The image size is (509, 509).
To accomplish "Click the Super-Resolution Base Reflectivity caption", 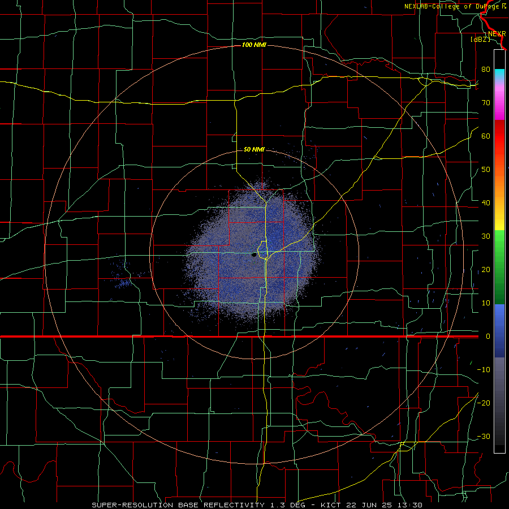I will click(257, 505).
